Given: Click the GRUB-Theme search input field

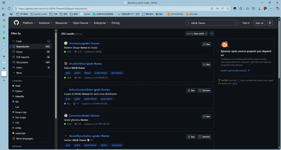Looking at the screenshot, I should [212, 23].
